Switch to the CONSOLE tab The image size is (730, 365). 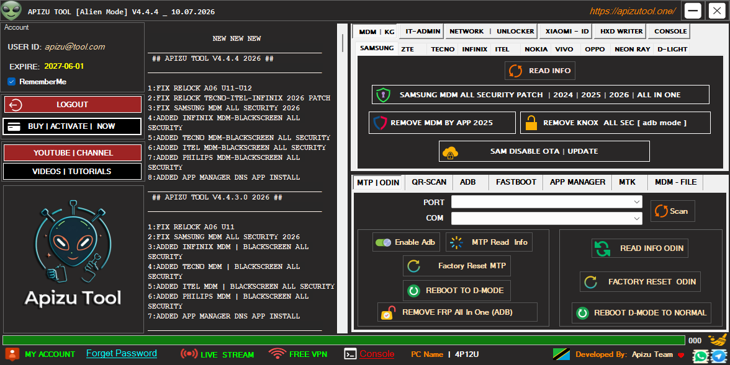tap(670, 31)
